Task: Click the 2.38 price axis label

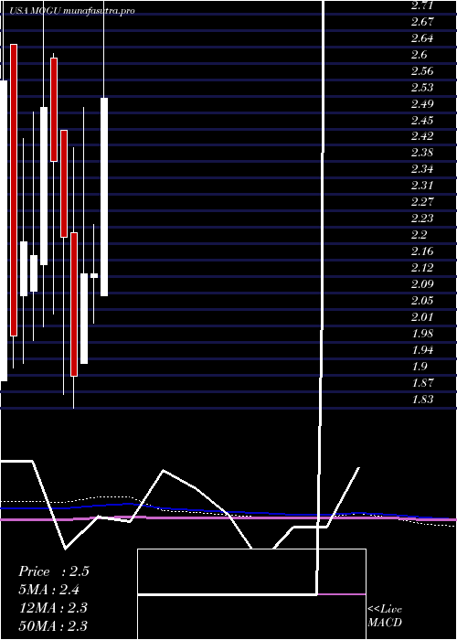Action: point(422,153)
